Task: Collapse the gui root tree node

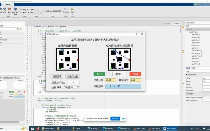Action: tap(186, 29)
